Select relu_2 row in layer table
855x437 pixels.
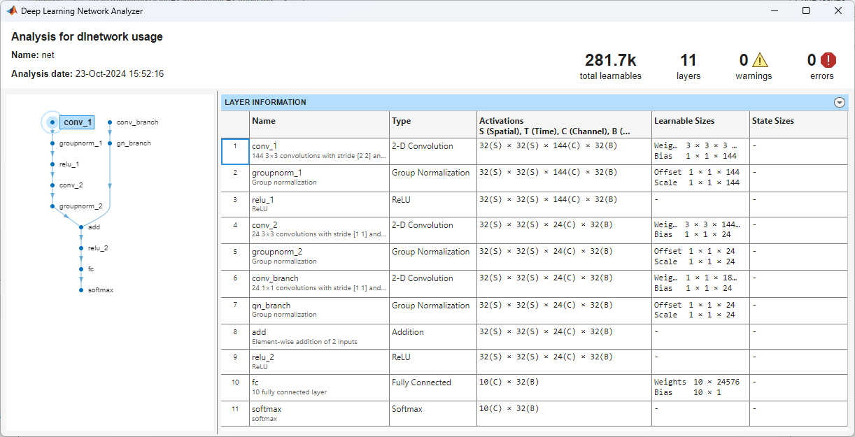(534, 362)
